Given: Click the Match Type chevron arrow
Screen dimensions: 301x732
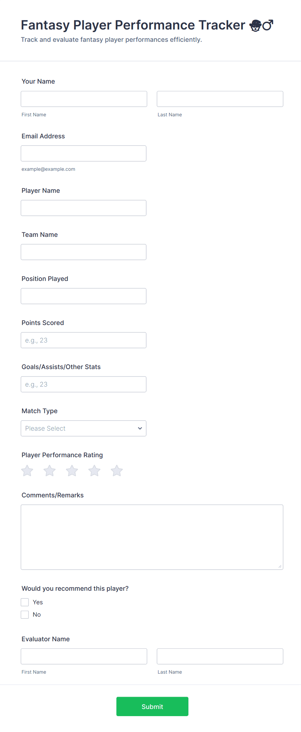Looking at the screenshot, I should (x=140, y=428).
